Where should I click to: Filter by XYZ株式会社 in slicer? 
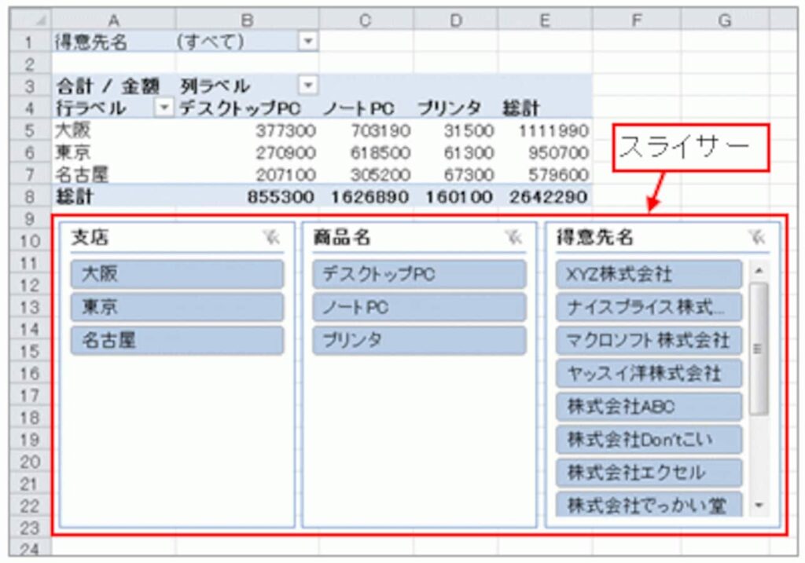(649, 275)
